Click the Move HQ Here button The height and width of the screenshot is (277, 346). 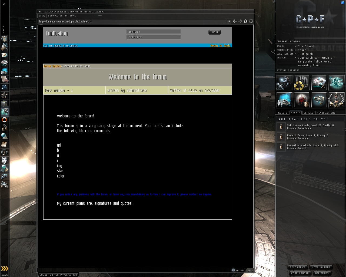click(x=321, y=267)
